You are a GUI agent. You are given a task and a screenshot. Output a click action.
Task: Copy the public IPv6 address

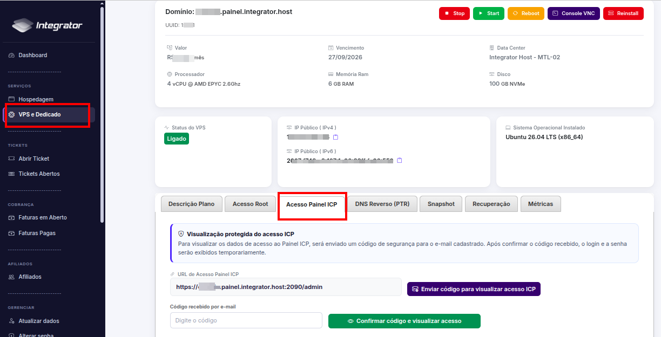click(400, 160)
